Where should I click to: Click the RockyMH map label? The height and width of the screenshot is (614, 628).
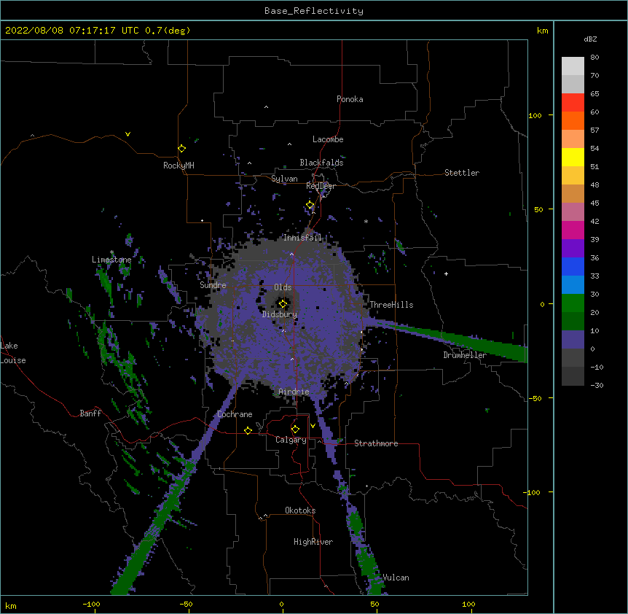click(x=178, y=166)
